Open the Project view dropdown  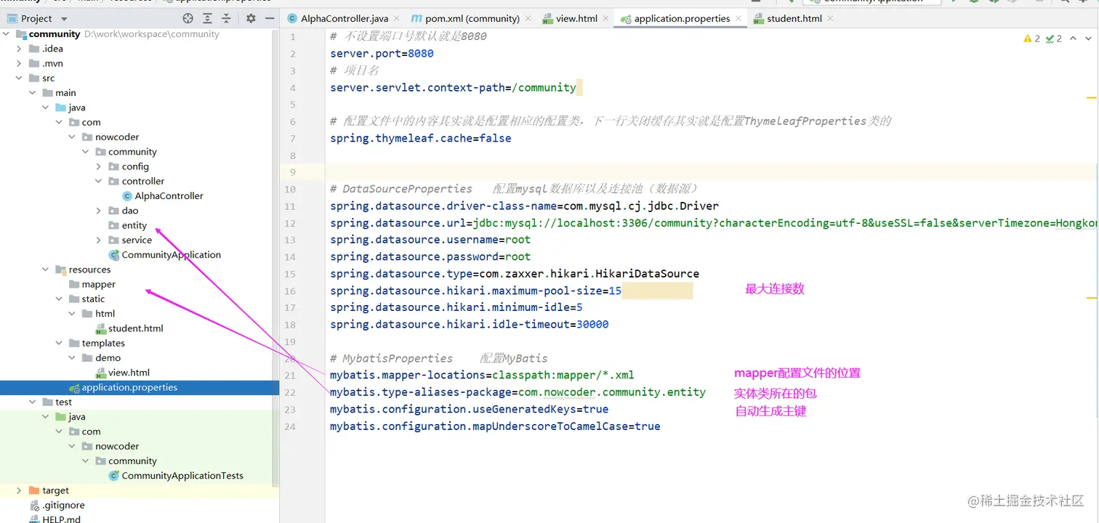tap(64, 19)
